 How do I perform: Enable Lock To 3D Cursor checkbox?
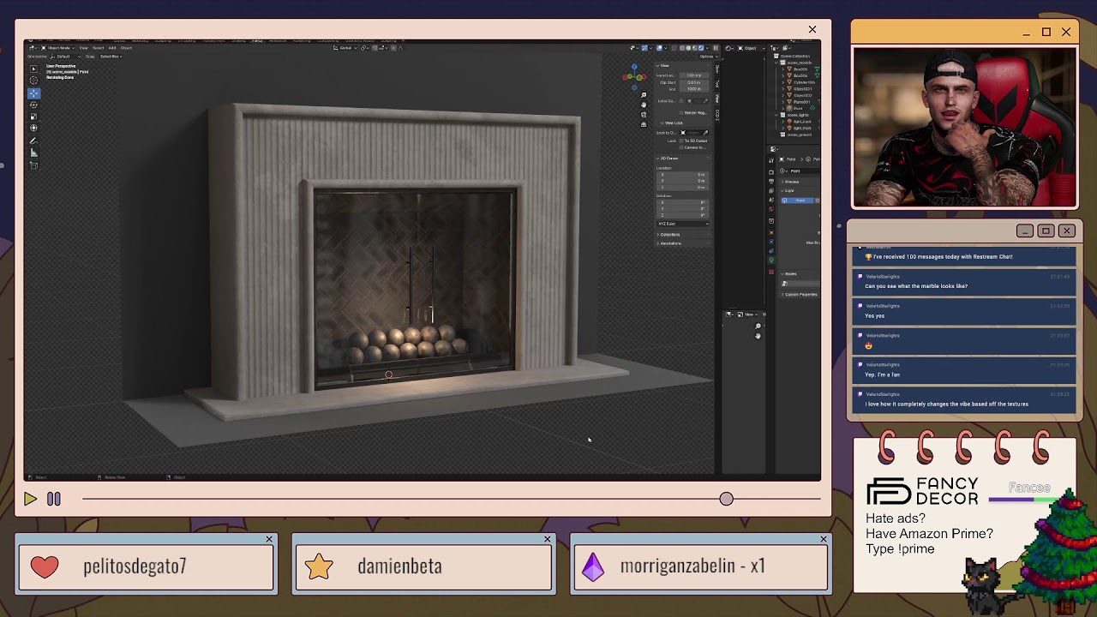pyautogui.click(x=681, y=141)
